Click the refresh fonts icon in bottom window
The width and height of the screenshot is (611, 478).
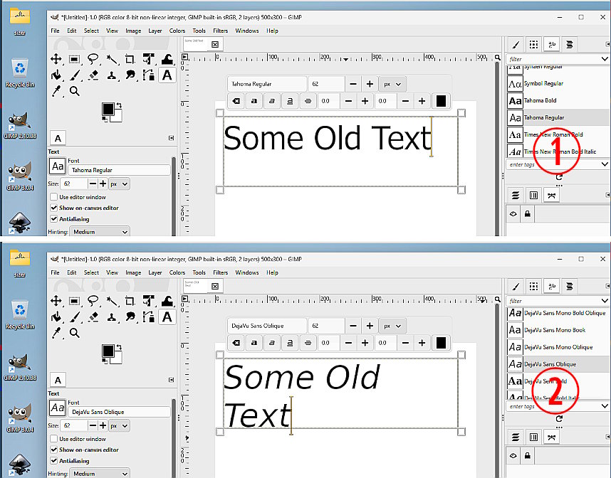[x=559, y=419]
